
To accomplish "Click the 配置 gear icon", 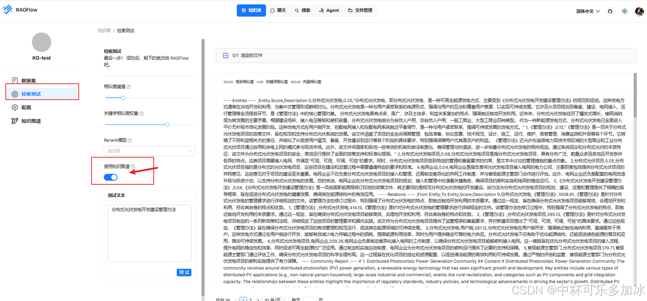I will coord(15,108).
